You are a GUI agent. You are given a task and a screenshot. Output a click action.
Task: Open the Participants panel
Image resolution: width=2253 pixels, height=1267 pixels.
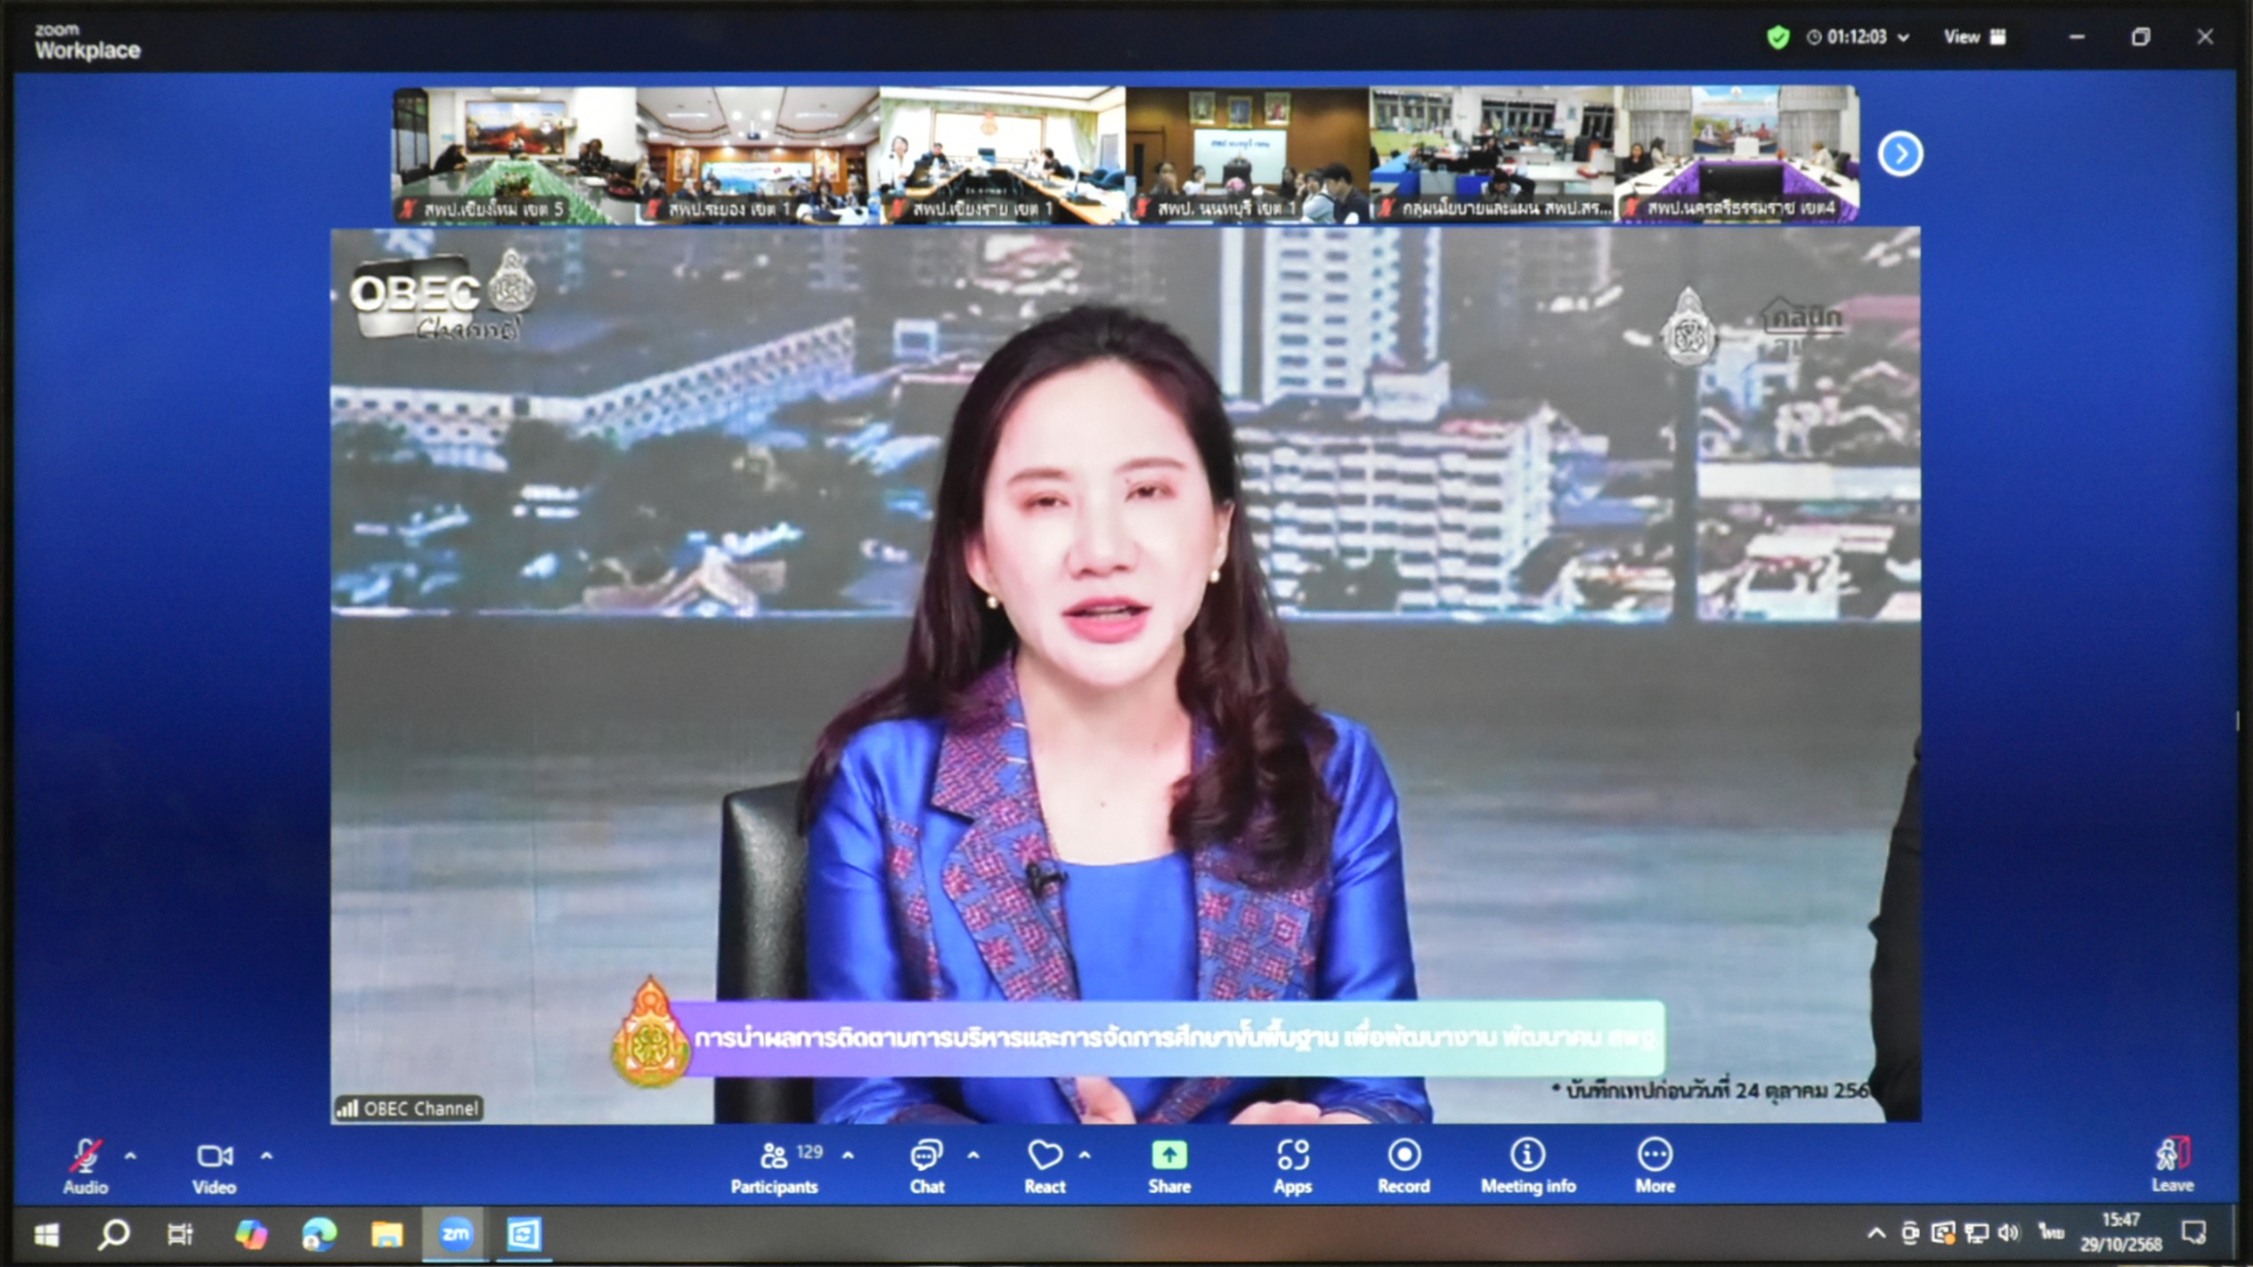coord(773,1165)
